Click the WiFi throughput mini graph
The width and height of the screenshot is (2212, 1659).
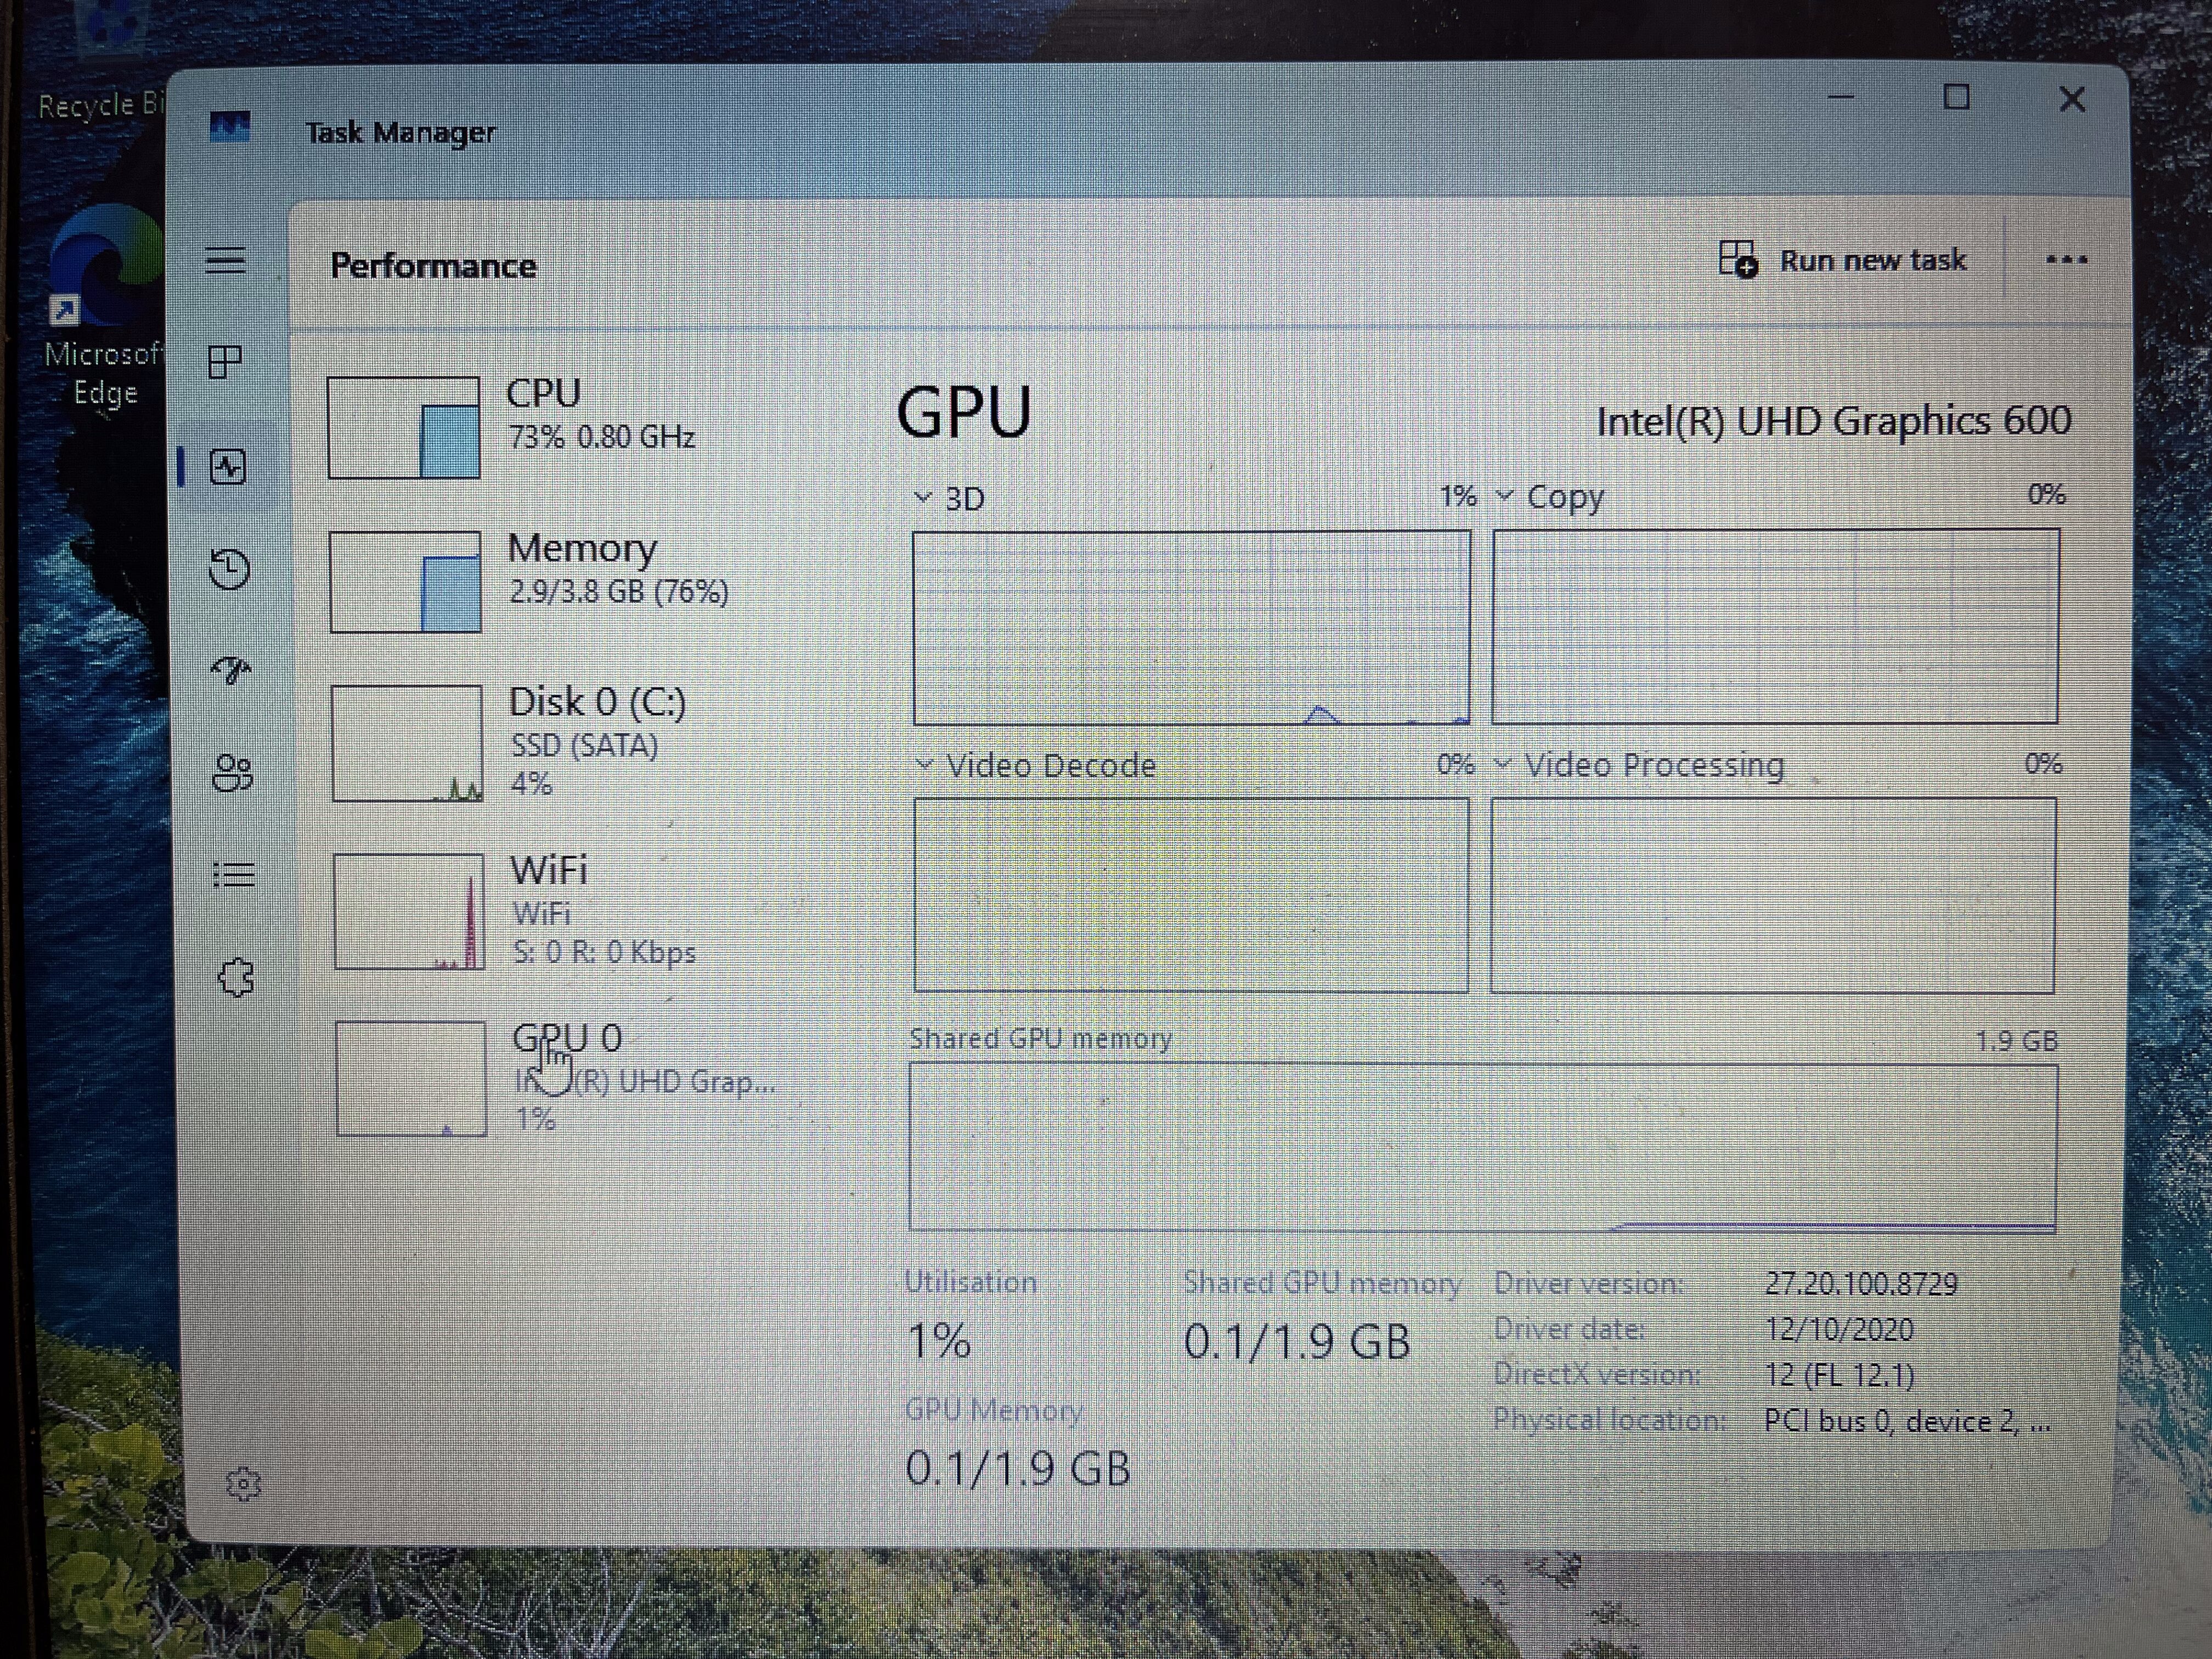click(x=409, y=911)
